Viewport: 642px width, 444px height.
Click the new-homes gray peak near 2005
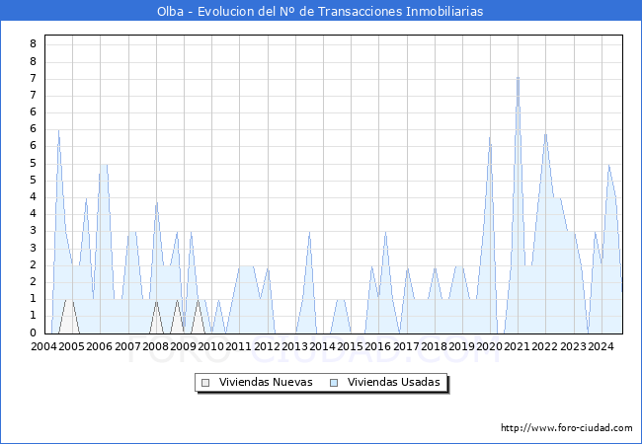click(x=69, y=300)
